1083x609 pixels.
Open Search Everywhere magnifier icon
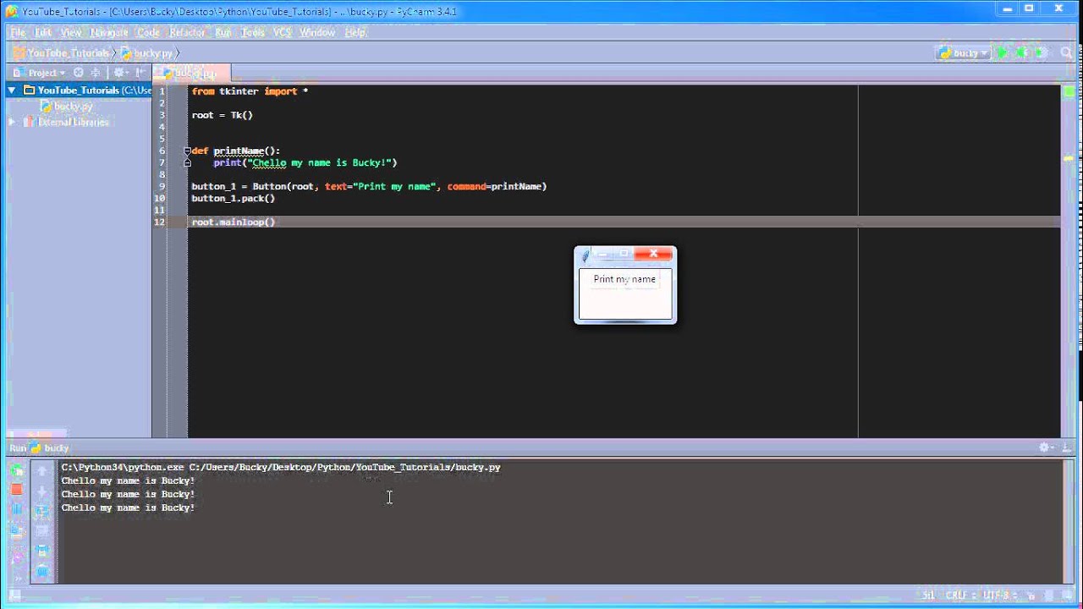point(1067,52)
